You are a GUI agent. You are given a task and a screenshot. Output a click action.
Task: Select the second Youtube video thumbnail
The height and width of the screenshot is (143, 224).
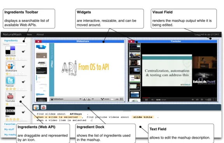coord(135,55)
